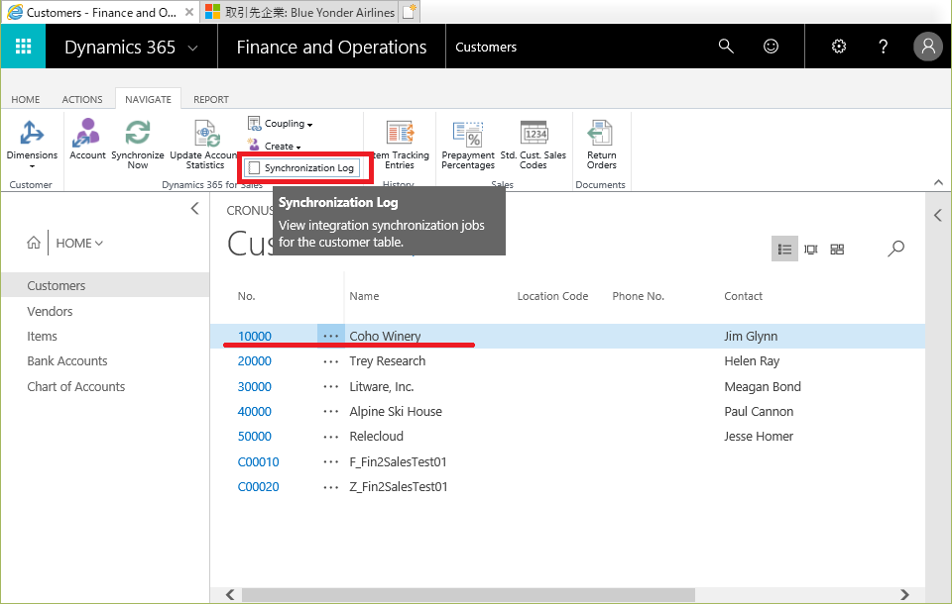The image size is (952, 604).
Task: Select Customers in navigation list
Action: pos(104,285)
